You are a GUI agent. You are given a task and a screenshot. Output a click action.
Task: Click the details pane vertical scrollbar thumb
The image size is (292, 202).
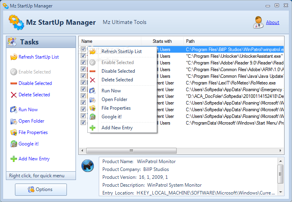click(x=281, y=174)
